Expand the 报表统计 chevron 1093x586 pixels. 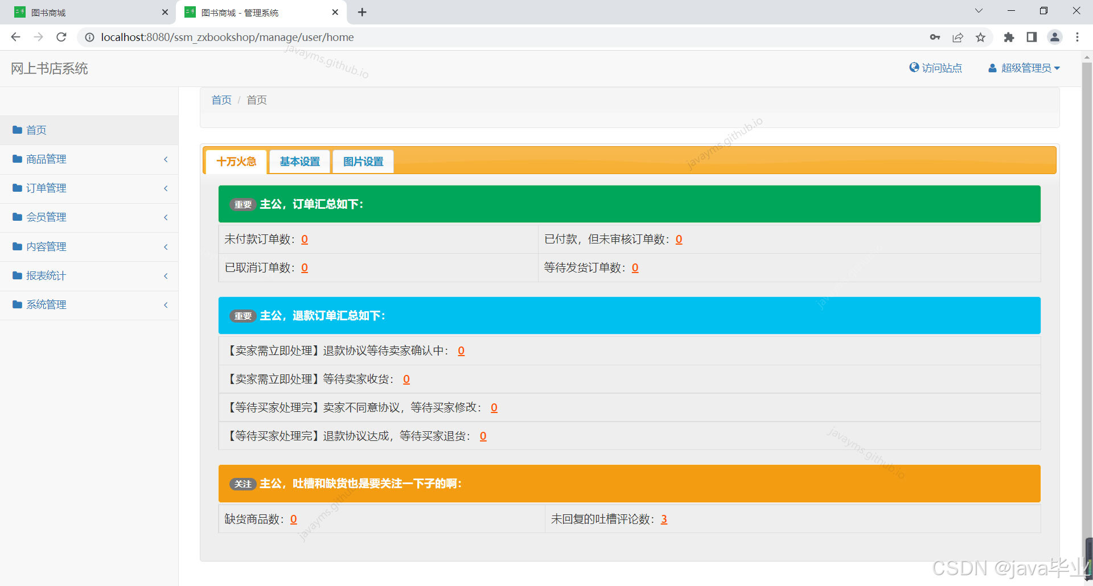click(x=166, y=276)
